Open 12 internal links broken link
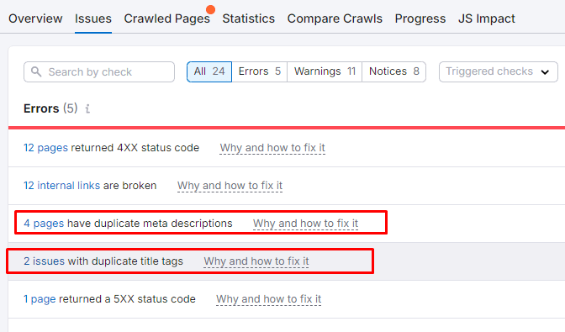This screenshot has width=565, height=332. [x=61, y=186]
